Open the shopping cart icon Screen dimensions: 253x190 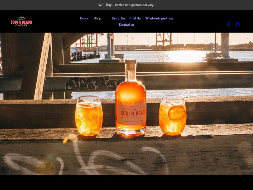tap(238, 24)
